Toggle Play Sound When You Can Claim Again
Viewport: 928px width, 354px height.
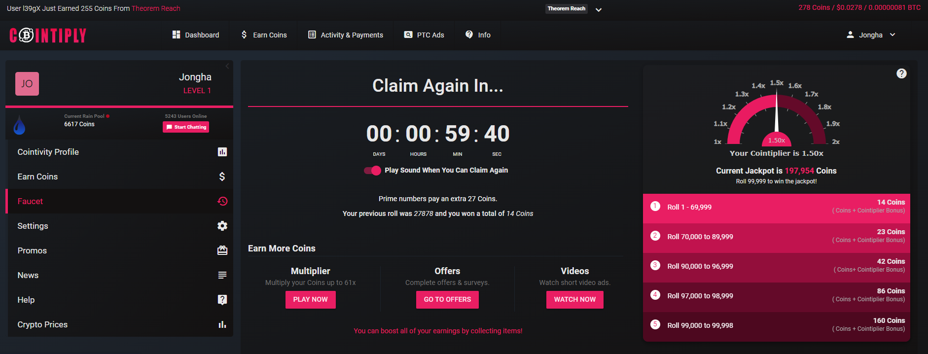click(372, 170)
